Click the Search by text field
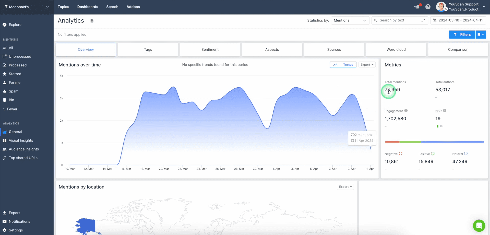 coord(398,20)
